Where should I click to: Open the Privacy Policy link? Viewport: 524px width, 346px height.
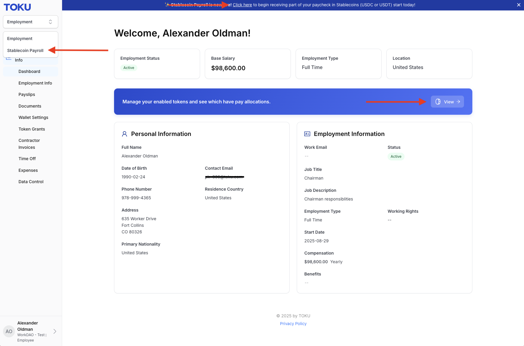pyautogui.click(x=293, y=324)
